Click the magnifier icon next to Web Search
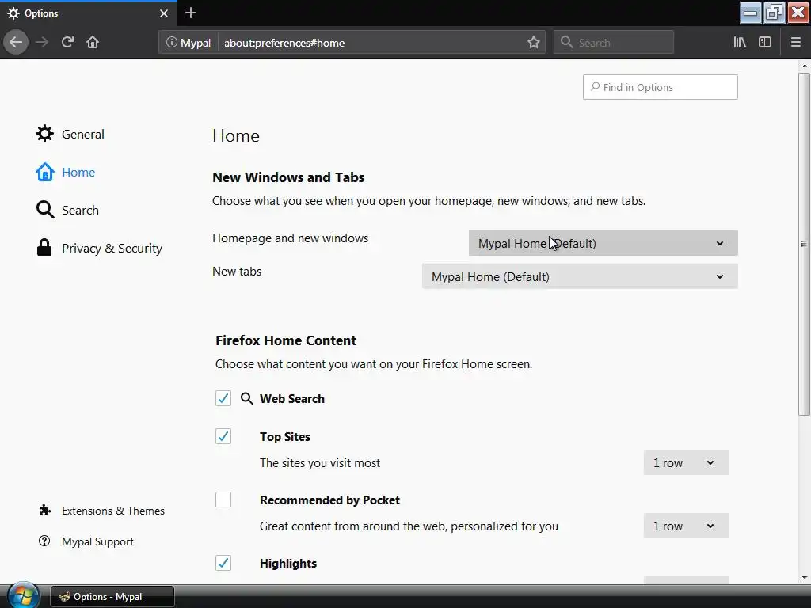811x608 pixels. 247,399
